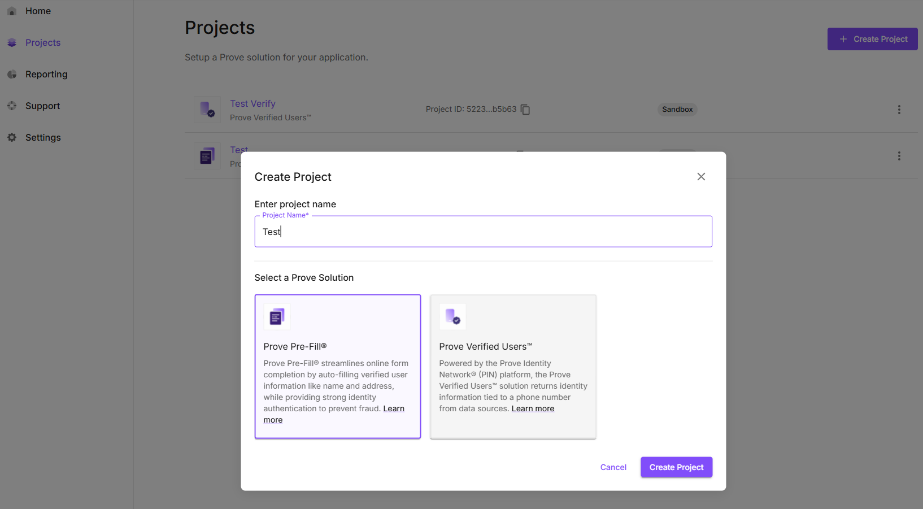Open the Reporting menu item
The width and height of the screenshot is (923, 509).
click(x=46, y=75)
